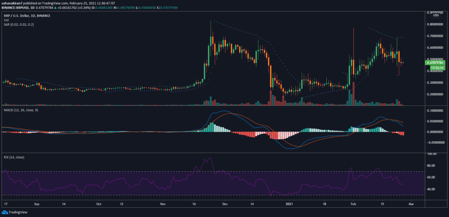The image size is (449, 217).
Task: Click the Nov date on time axis
Action: coord(163,204)
